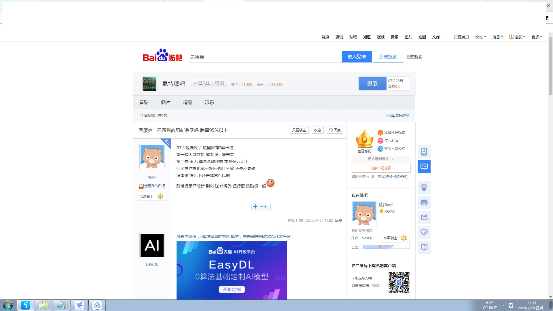Click the 回复 button in thread header
This screenshot has height=311, width=553.
coord(335,130)
